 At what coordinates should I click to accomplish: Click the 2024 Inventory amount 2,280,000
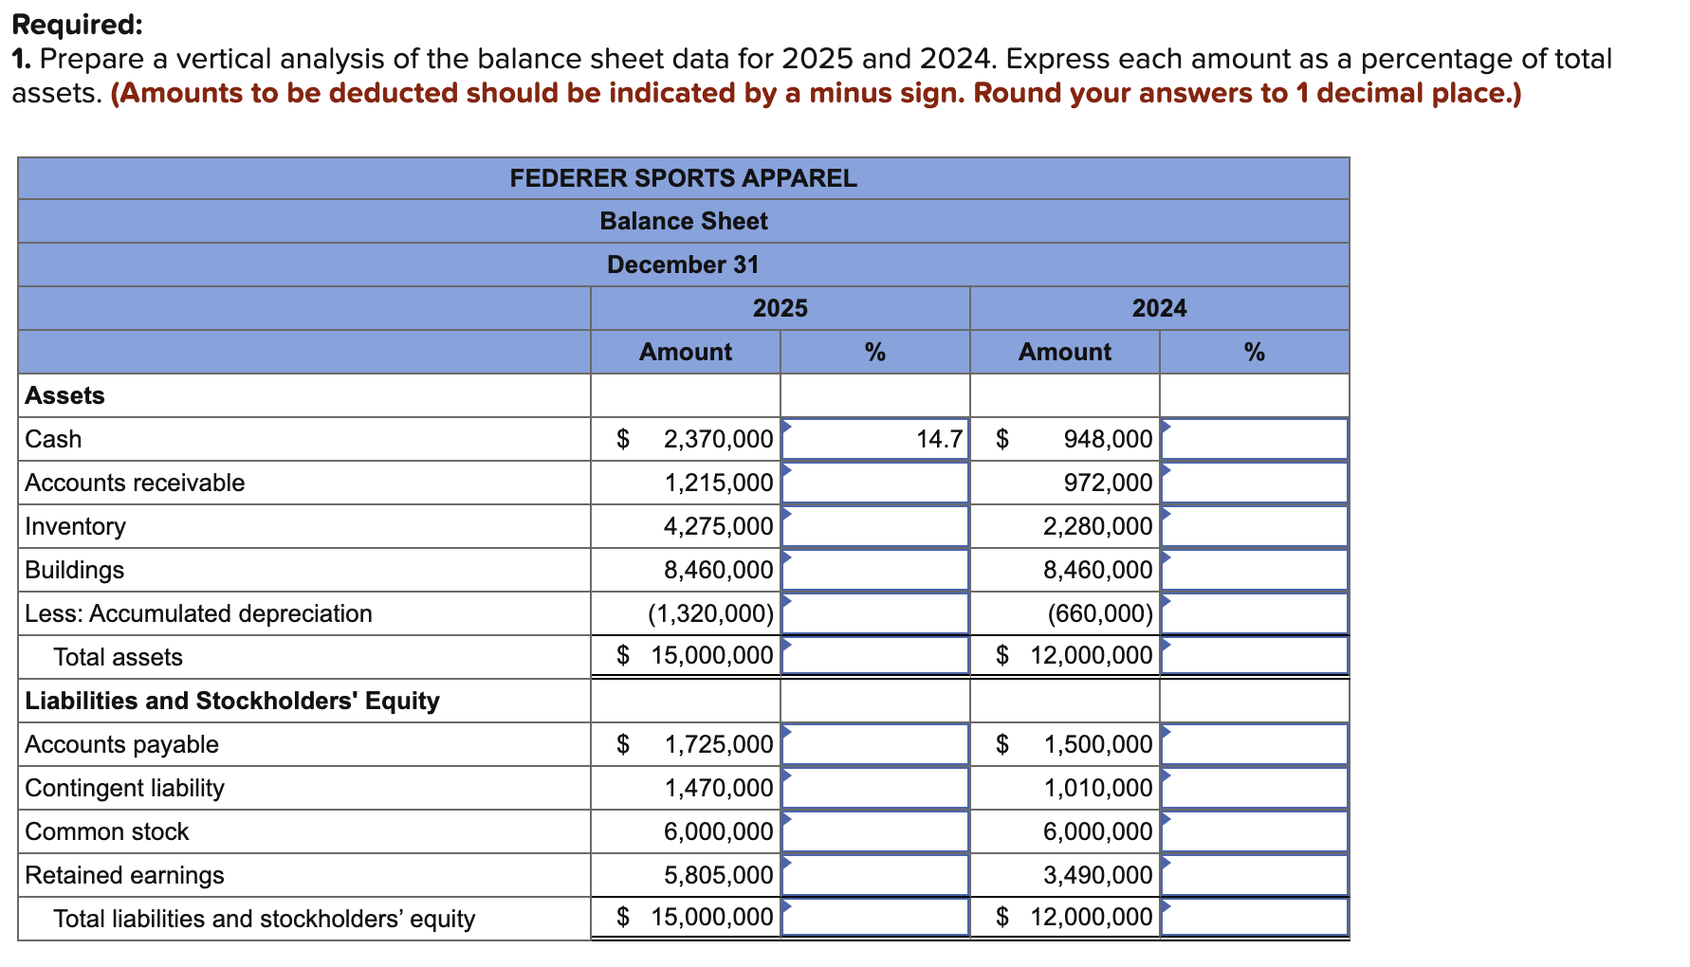(1097, 526)
